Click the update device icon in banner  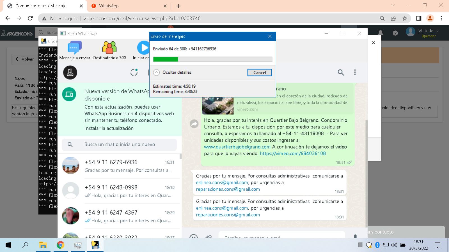(x=69, y=94)
